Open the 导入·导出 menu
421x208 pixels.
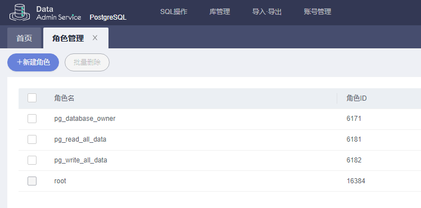(266, 12)
